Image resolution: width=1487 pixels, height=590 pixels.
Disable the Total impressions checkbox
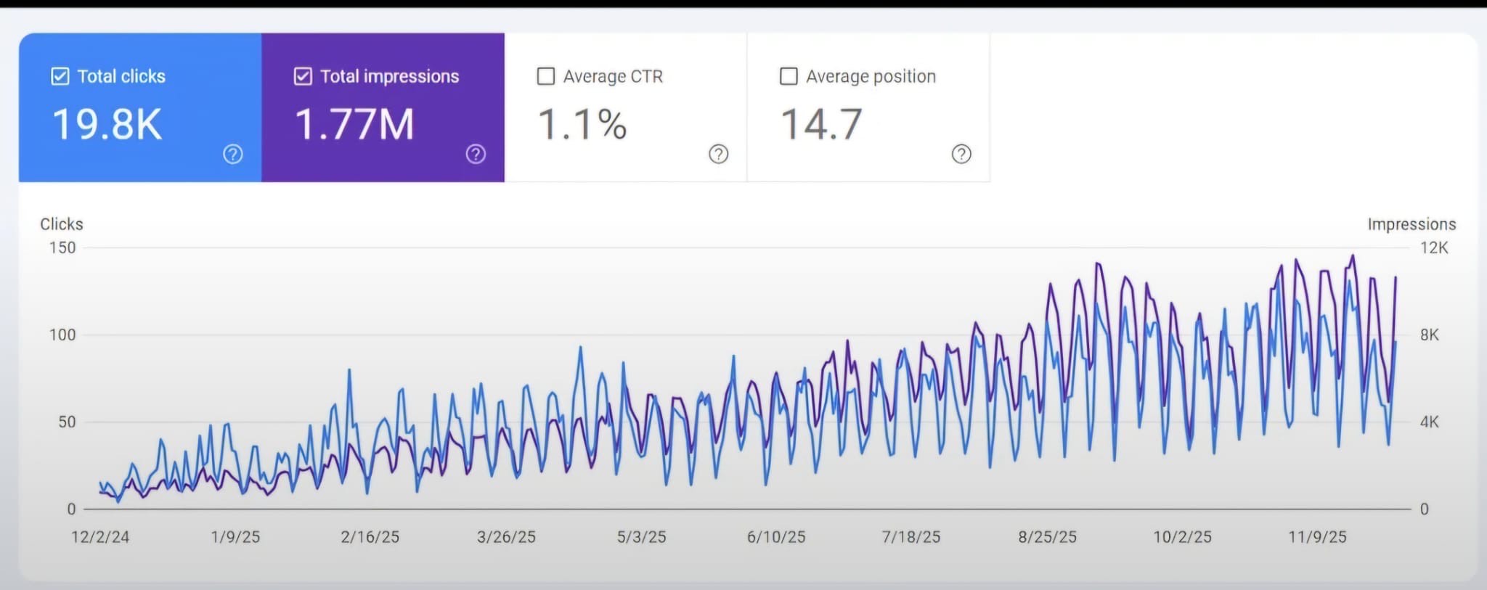click(303, 76)
